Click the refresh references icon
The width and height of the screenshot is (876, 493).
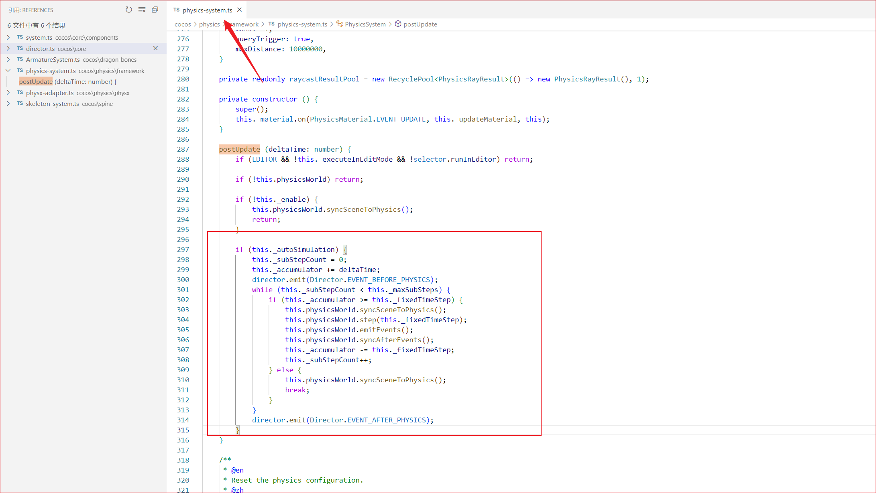pos(128,10)
